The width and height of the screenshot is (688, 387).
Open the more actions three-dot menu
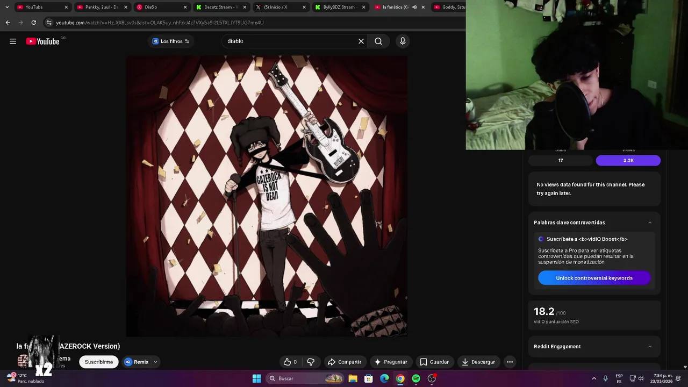(510, 362)
